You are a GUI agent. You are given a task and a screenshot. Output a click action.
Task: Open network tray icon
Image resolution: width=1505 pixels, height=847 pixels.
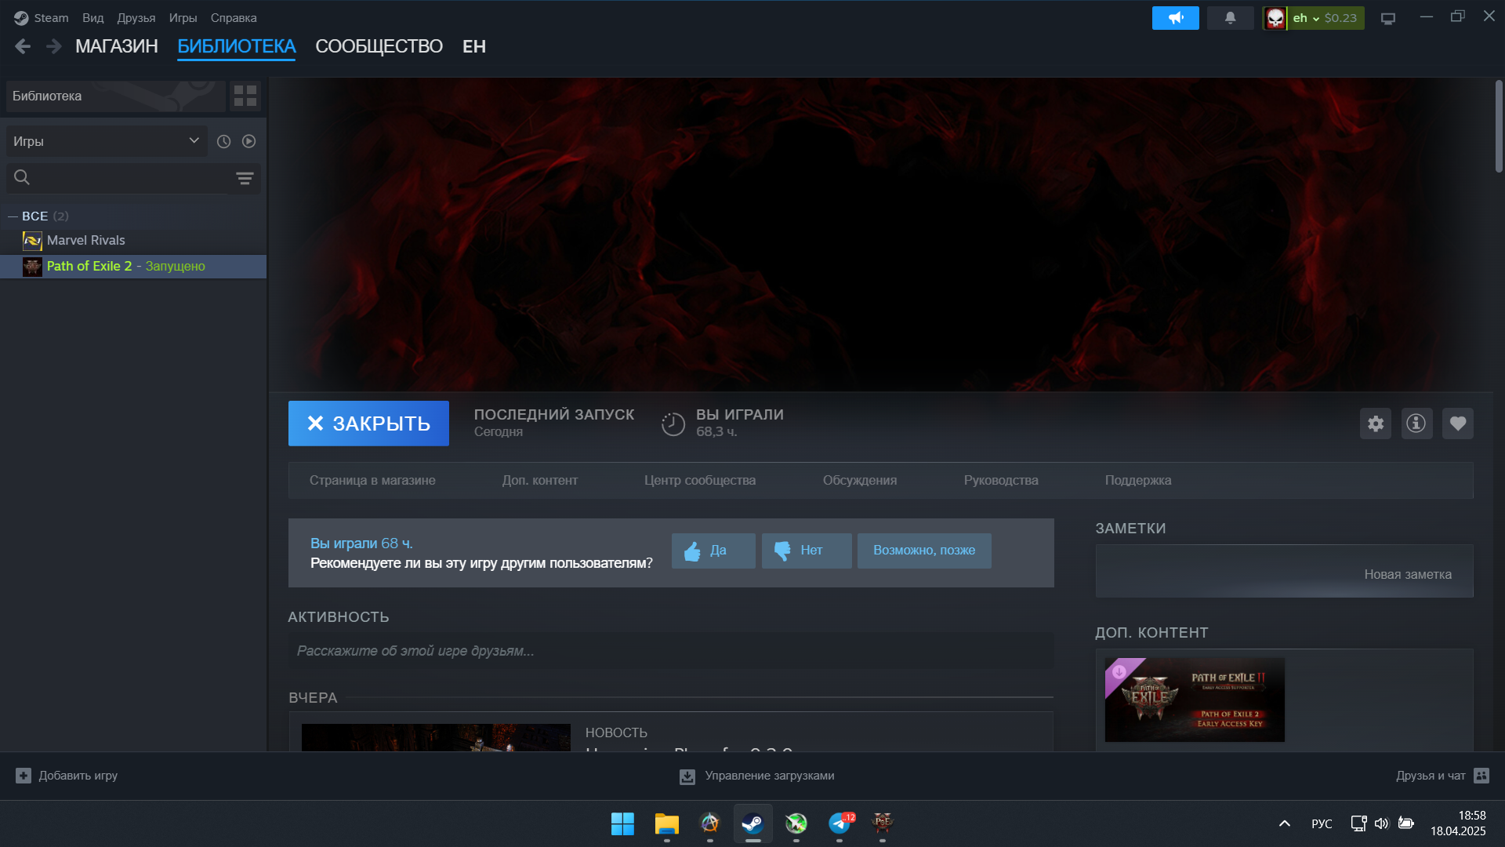[1358, 823]
